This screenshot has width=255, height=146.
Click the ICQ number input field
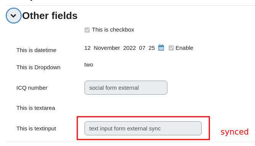point(126,88)
